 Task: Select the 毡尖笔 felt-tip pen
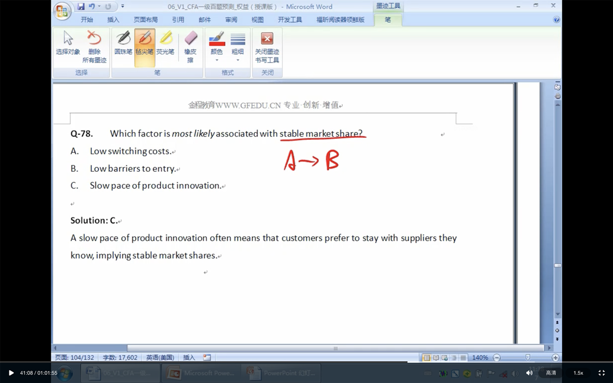(x=145, y=47)
